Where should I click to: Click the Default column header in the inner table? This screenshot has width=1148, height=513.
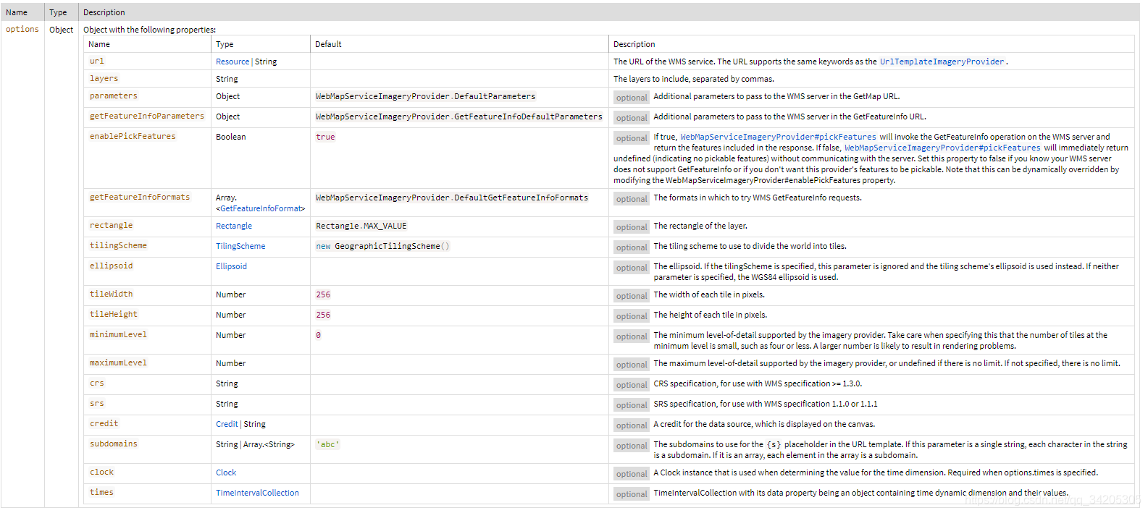(x=328, y=44)
